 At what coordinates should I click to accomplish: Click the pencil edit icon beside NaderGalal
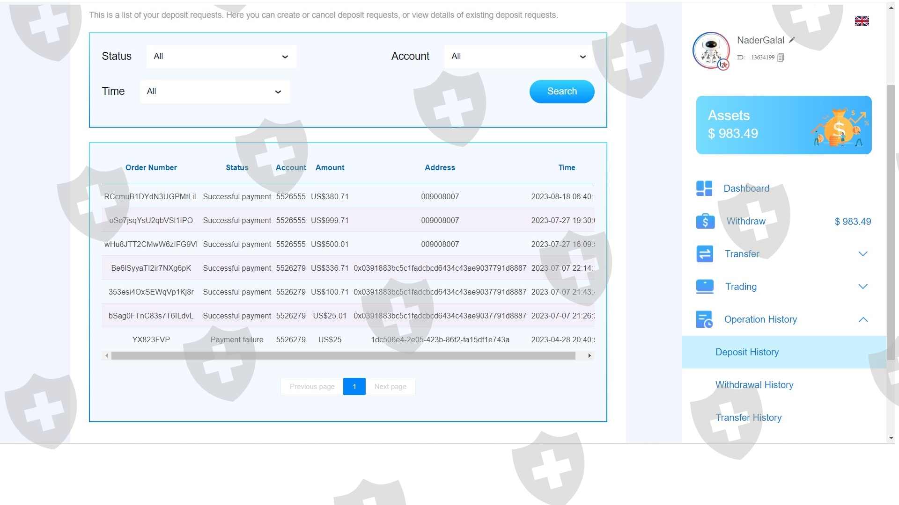coord(792,40)
